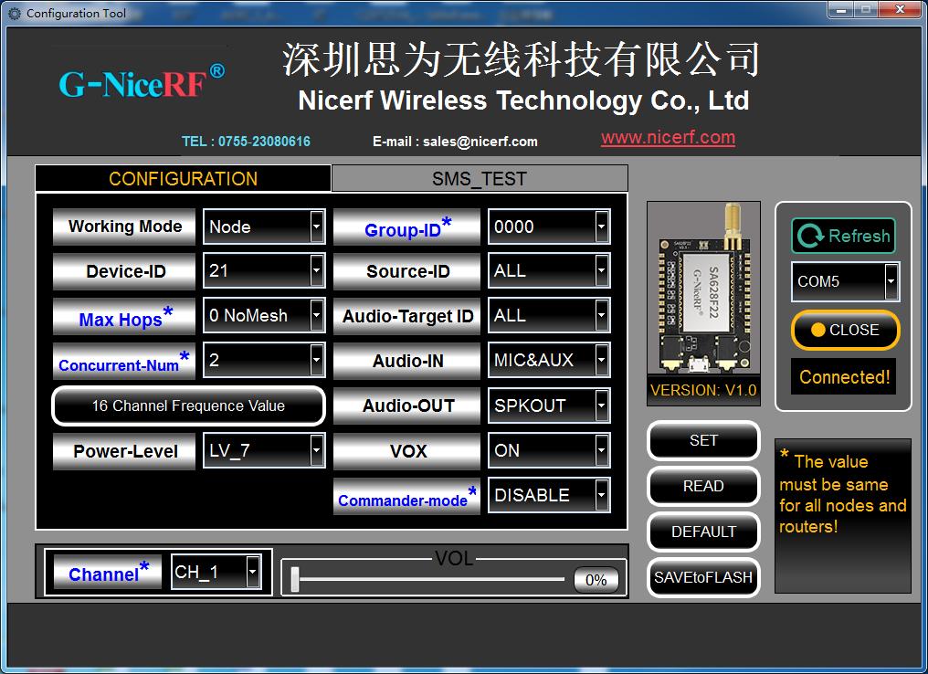
Task: Expand the Source-ID dropdown showing ALL
Action: coord(549,270)
